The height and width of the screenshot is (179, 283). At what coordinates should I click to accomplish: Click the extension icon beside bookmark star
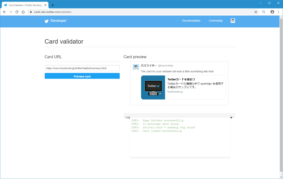[264, 12]
